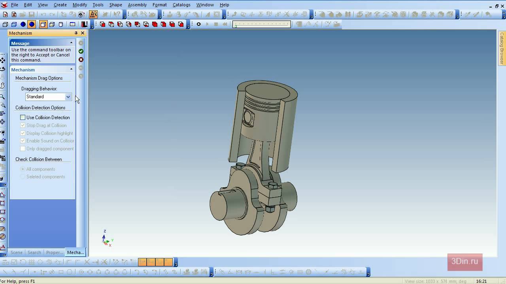The height and width of the screenshot is (284, 506).
Task: Open the Catalogs menu
Action: (181, 5)
